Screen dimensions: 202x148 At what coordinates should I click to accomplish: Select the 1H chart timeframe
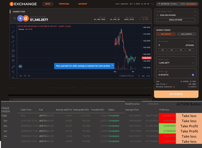point(25,76)
